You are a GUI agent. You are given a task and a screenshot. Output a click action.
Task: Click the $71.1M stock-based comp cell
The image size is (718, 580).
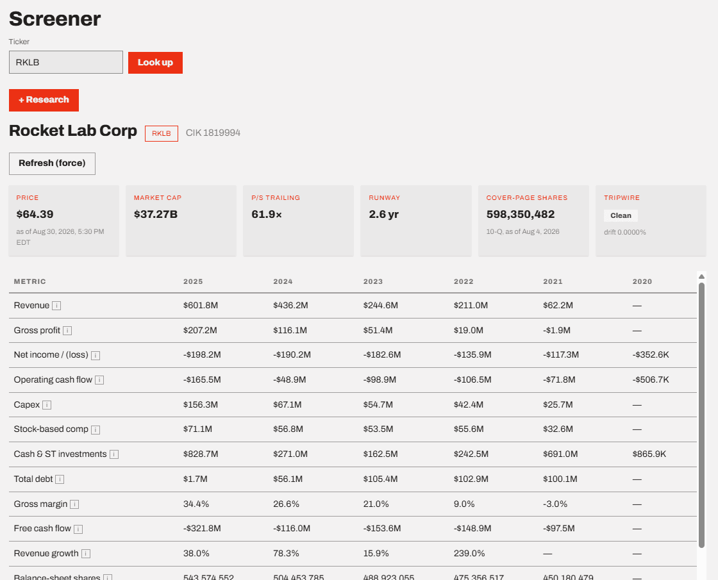(198, 429)
